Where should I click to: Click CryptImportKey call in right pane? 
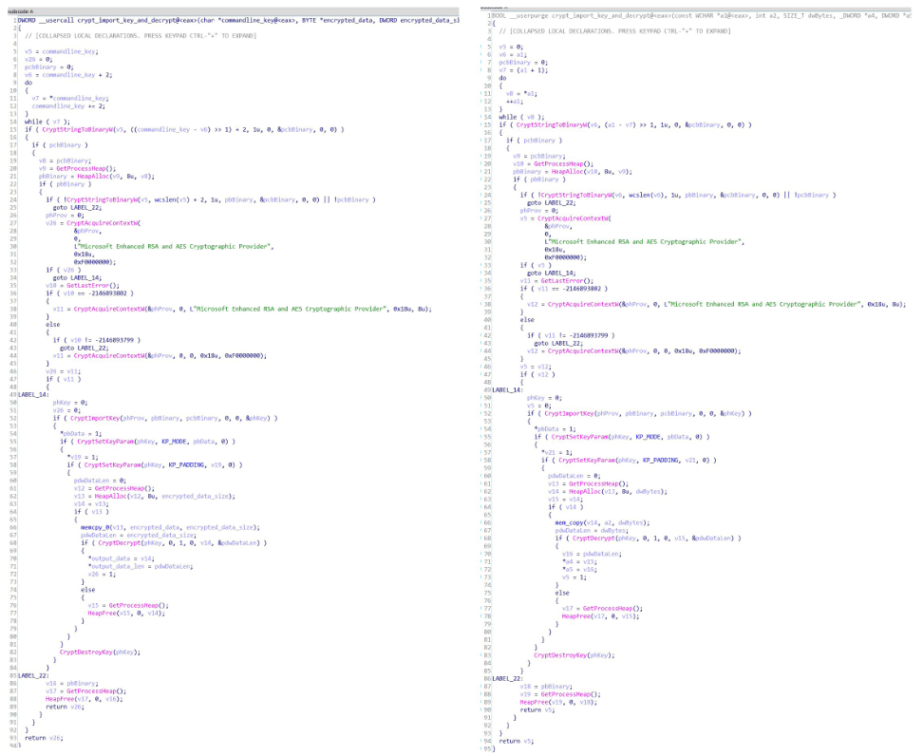[x=569, y=413]
